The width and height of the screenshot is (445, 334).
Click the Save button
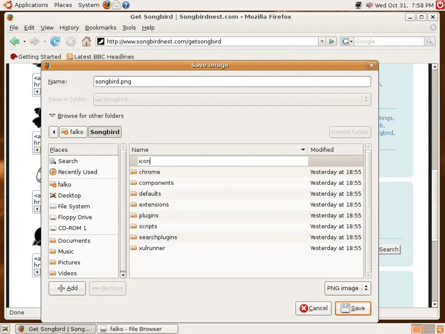(x=353, y=308)
